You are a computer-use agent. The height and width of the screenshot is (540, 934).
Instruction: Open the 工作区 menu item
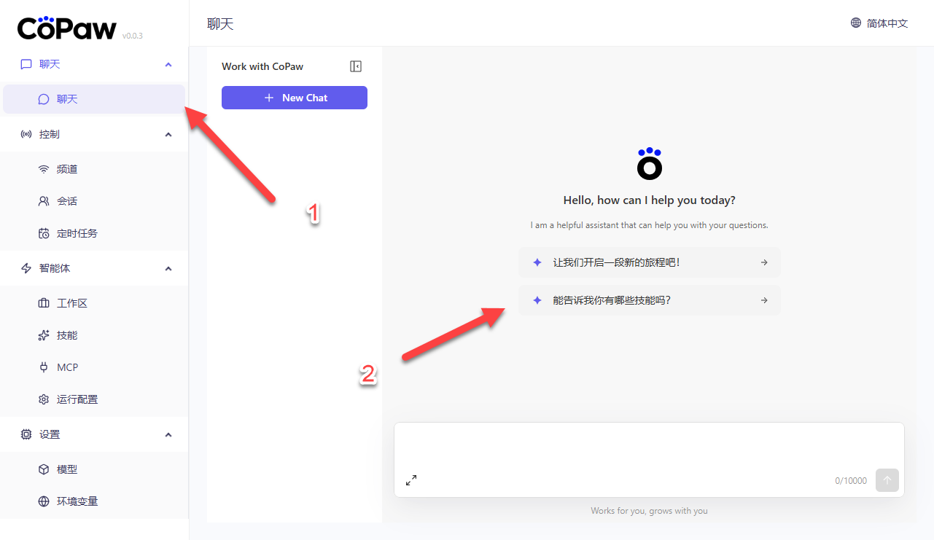click(94, 303)
